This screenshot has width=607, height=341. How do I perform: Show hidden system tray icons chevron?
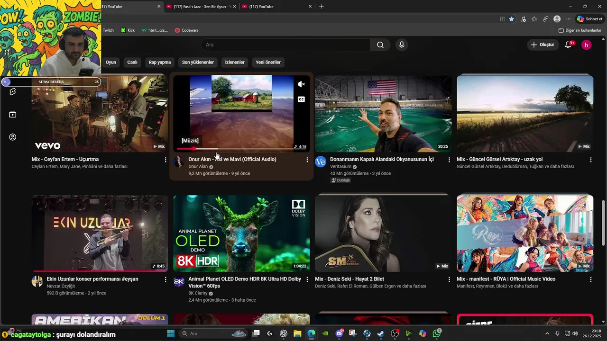(547, 333)
